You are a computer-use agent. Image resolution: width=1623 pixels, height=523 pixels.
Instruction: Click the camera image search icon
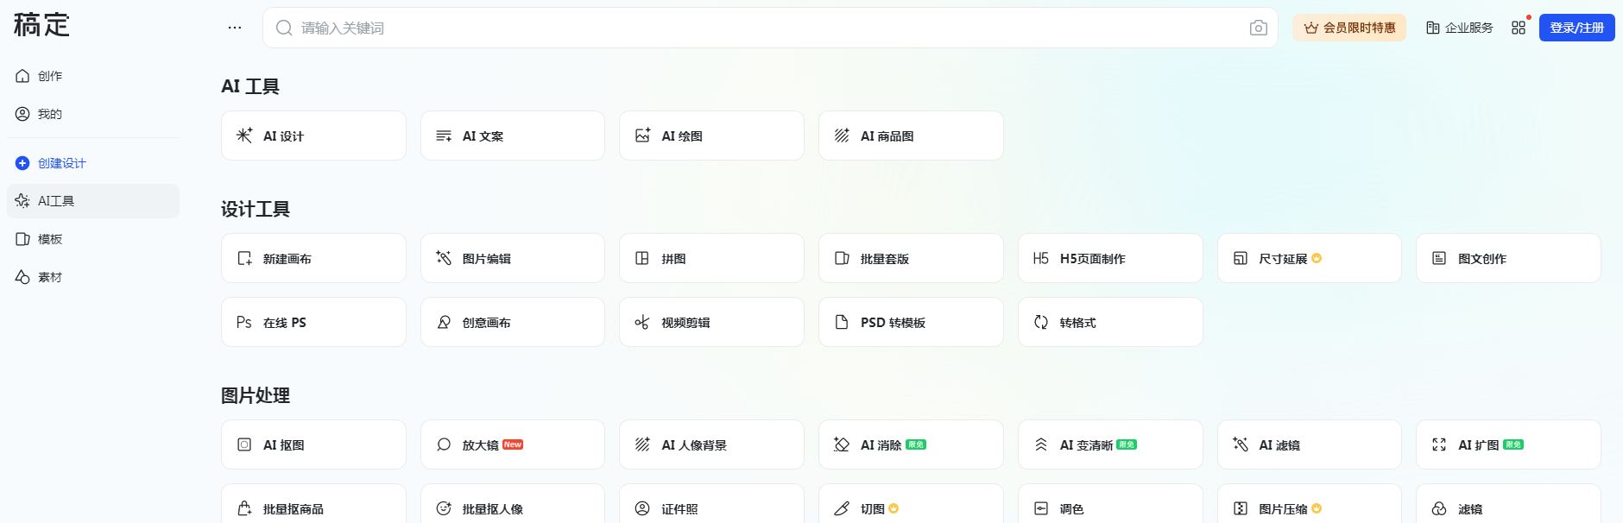click(1258, 28)
